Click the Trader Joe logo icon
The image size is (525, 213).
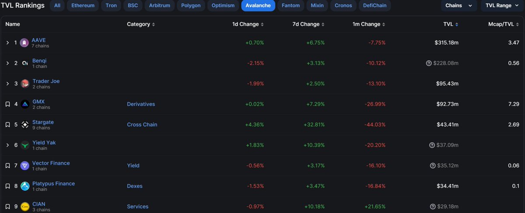click(x=24, y=84)
